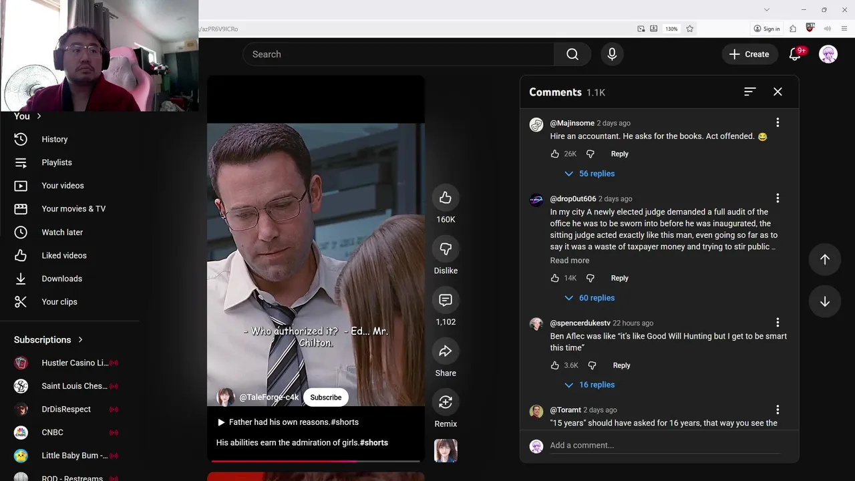855x481 pixels.
Task: Open comments icon showing 1,102
Action: click(x=446, y=300)
